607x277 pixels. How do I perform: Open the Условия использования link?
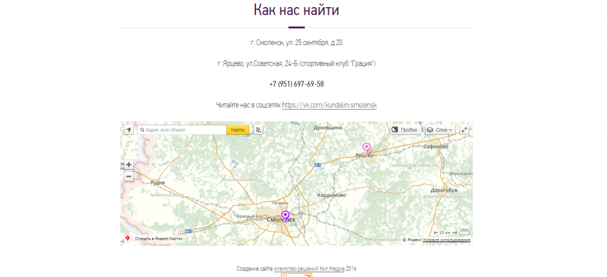click(446, 240)
